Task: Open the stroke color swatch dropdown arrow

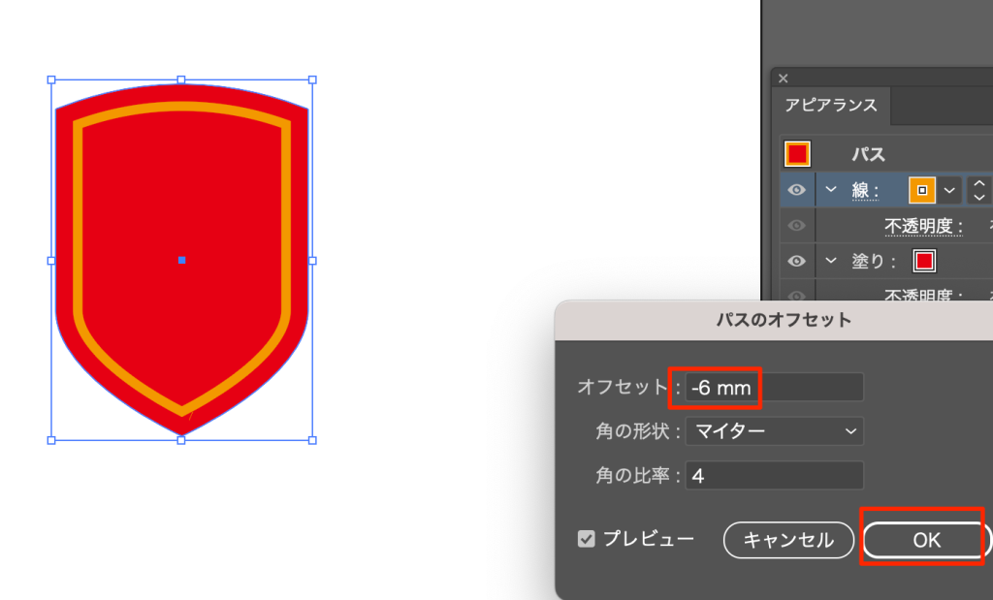Action: pyautogui.click(x=950, y=190)
